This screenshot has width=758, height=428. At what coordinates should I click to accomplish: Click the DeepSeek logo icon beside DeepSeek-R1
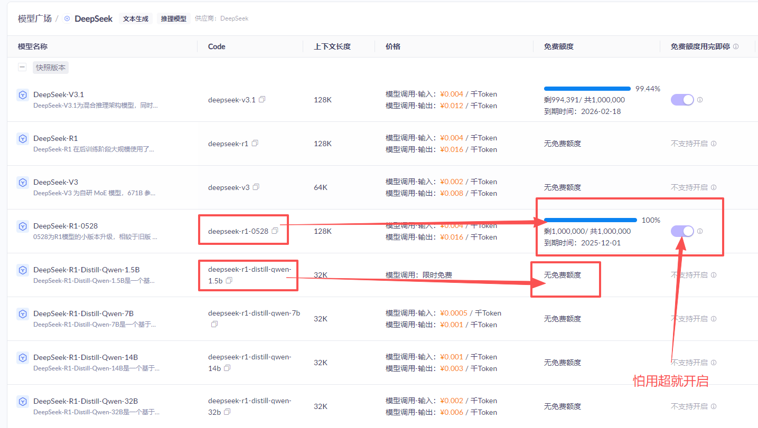(x=22, y=138)
